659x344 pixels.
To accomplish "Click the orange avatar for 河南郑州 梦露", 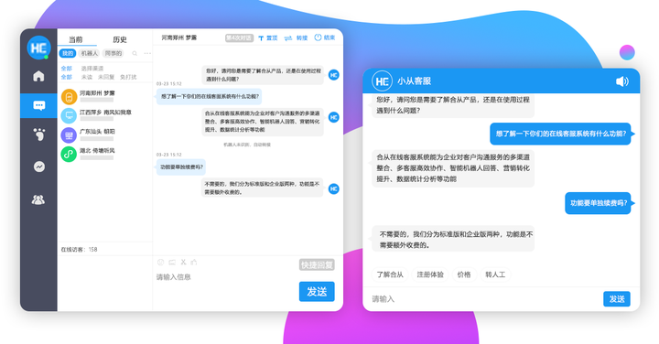I will (x=69, y=97).
